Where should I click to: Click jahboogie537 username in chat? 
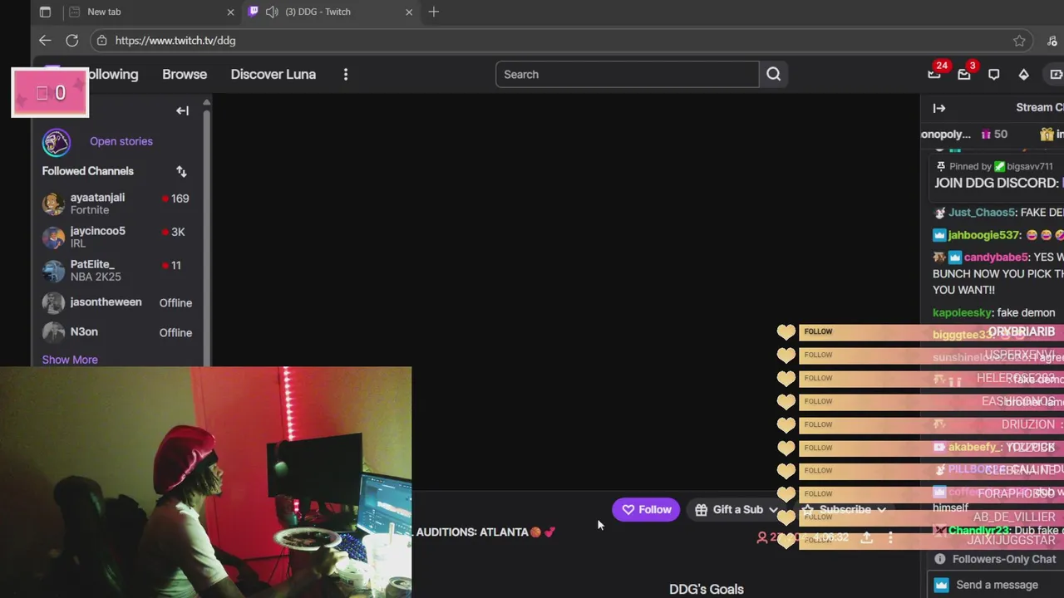(x=984, y=235)
